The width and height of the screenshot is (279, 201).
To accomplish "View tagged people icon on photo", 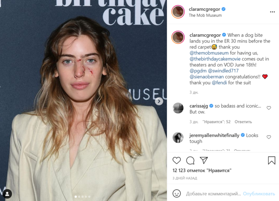I will [7, 194].
